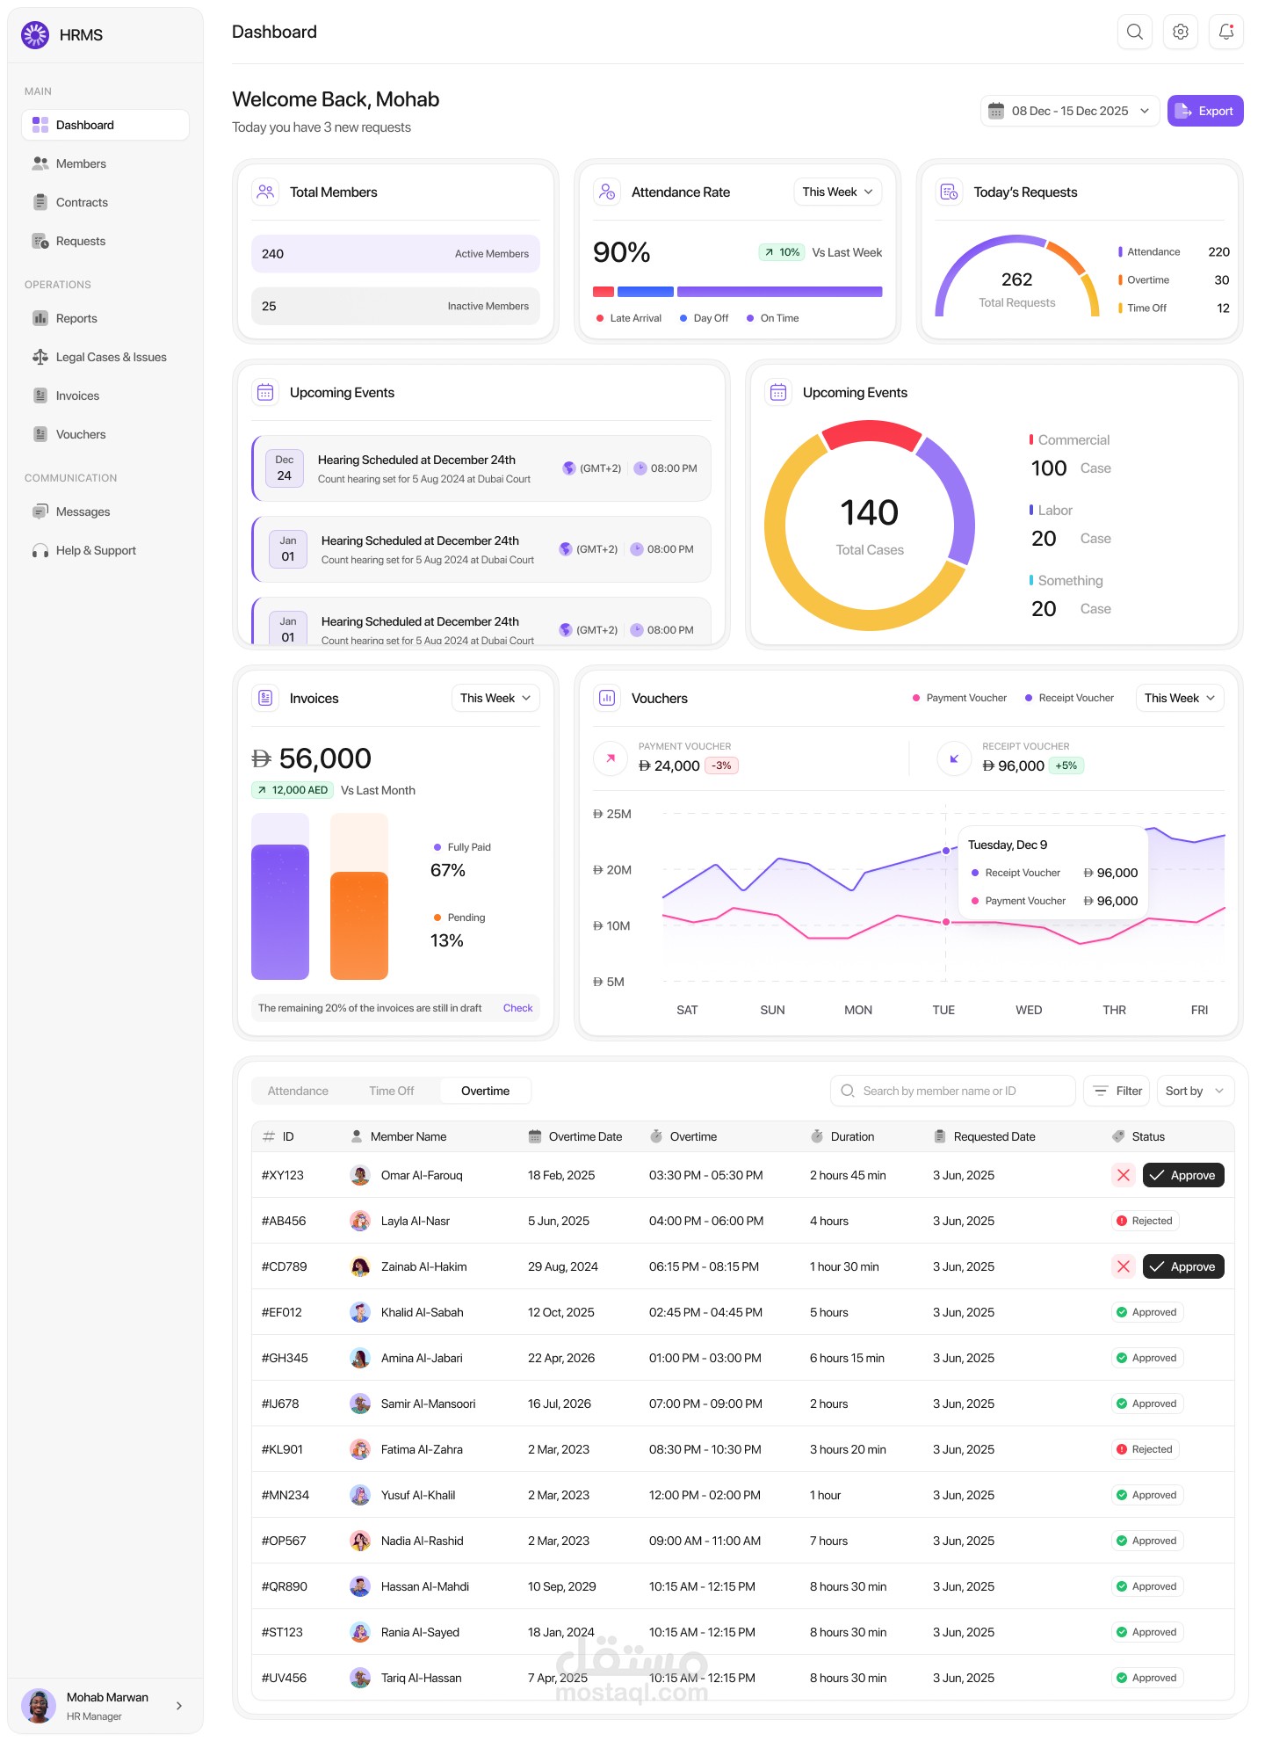Click the Total Members card icon
Viewport: 1265px width, 1741px height.
[x=265, y=192]
